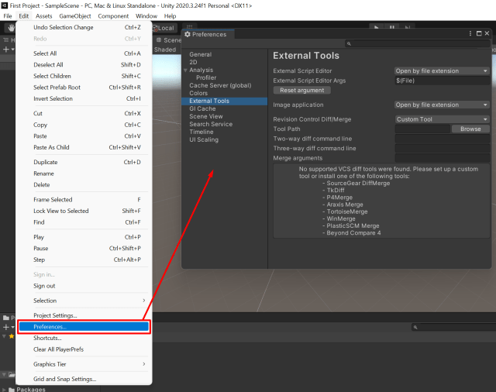Select Cache Server (global) preferences
The height and width of the screenshot is (392, 496).
(x=220, y=85)
